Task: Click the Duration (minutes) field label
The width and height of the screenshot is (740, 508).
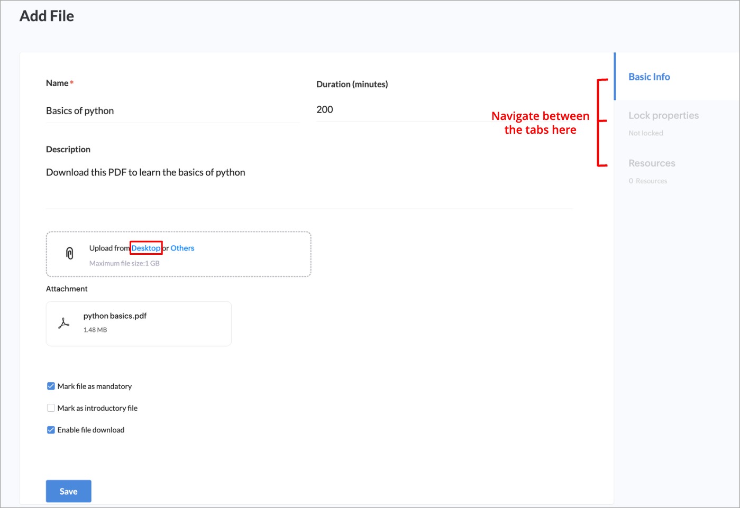Action: [x=352, y=84]
